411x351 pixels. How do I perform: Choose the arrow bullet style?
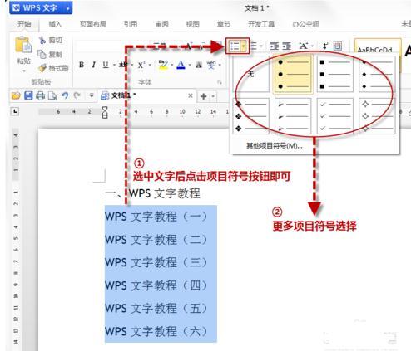point(293,116)
